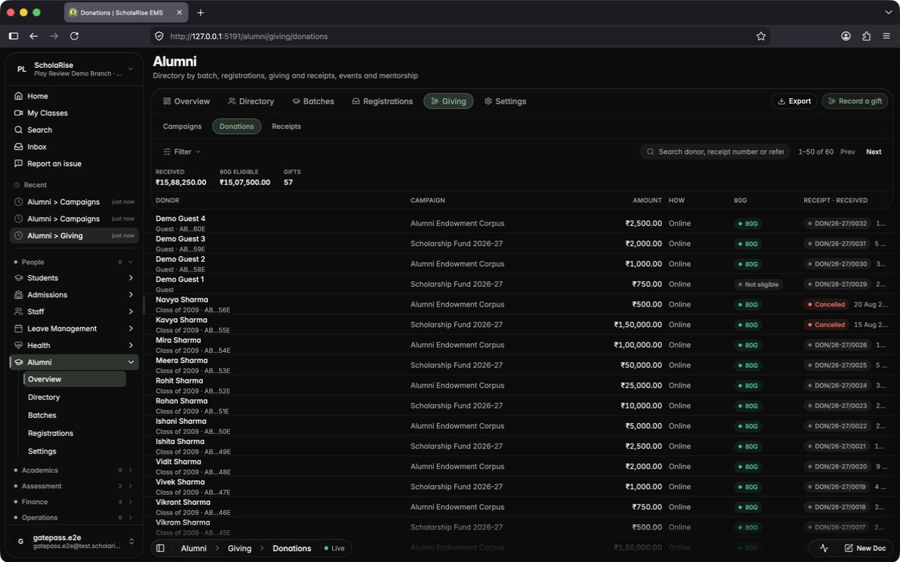Click the donor search field
The image size is (900, 562).
click(715, 151)
